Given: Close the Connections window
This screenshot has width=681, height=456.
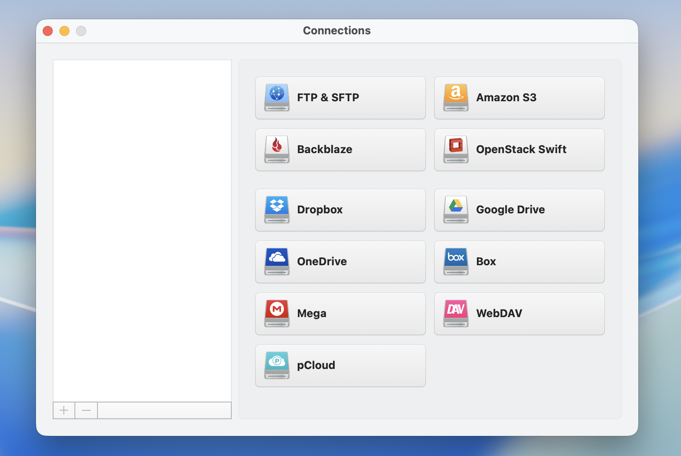Looking at the screenshot, I should [x=48, y=31].
